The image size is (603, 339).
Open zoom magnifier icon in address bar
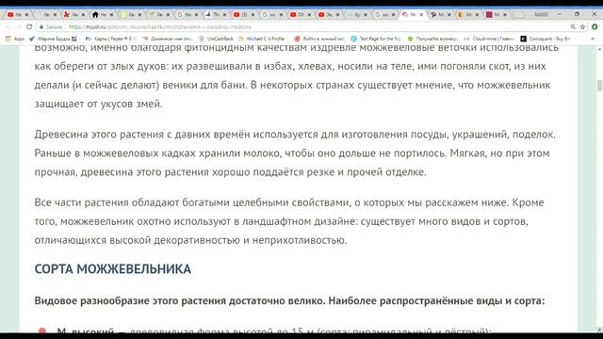573,27
